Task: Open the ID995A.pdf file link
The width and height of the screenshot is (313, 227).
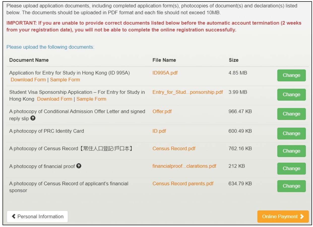Action: click(165, 73)
